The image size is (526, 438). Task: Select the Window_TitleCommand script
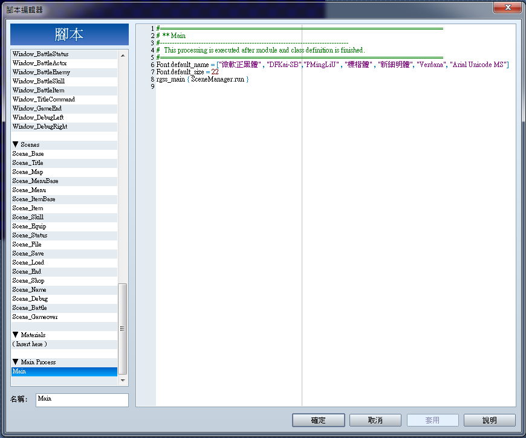65,100
